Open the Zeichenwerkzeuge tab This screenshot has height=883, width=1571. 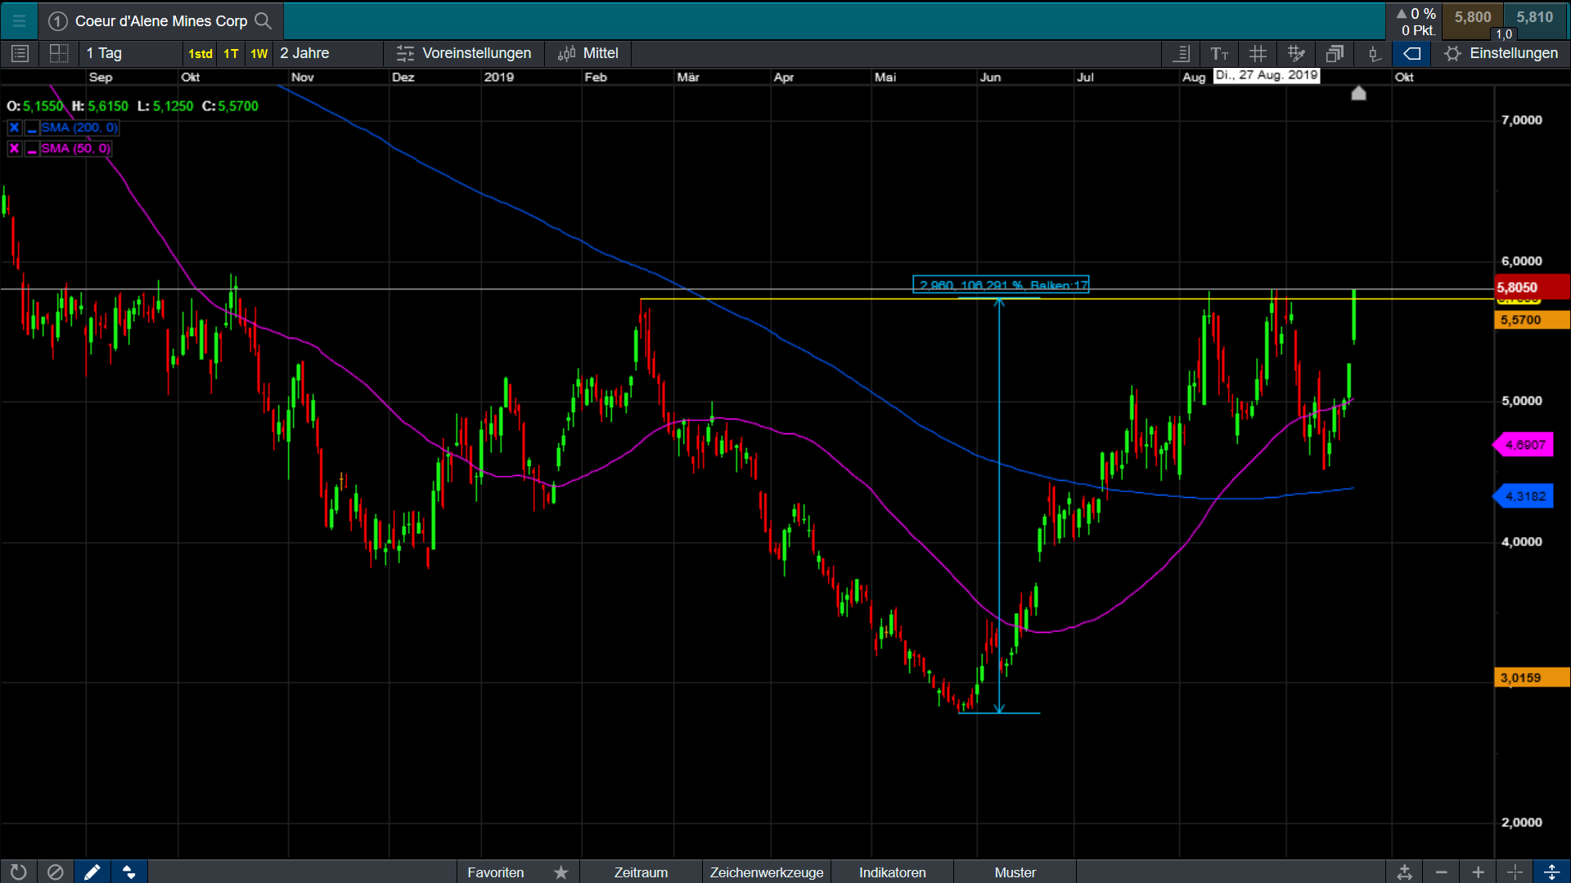click(x=766, y=872)
